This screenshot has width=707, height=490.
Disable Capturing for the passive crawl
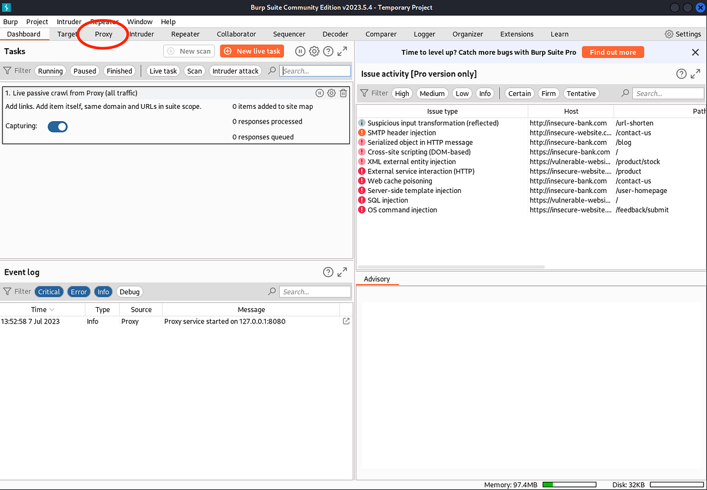coord(57,126)
